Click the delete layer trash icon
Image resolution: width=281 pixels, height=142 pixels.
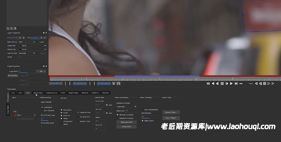[15, 28]
